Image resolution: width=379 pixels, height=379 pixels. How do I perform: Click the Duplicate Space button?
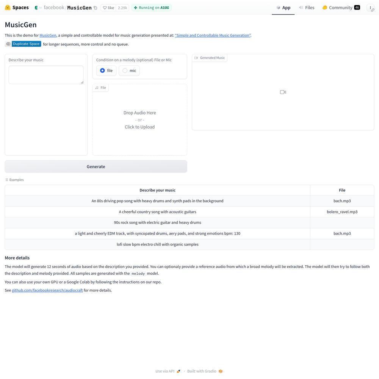[x=23, y=44]
